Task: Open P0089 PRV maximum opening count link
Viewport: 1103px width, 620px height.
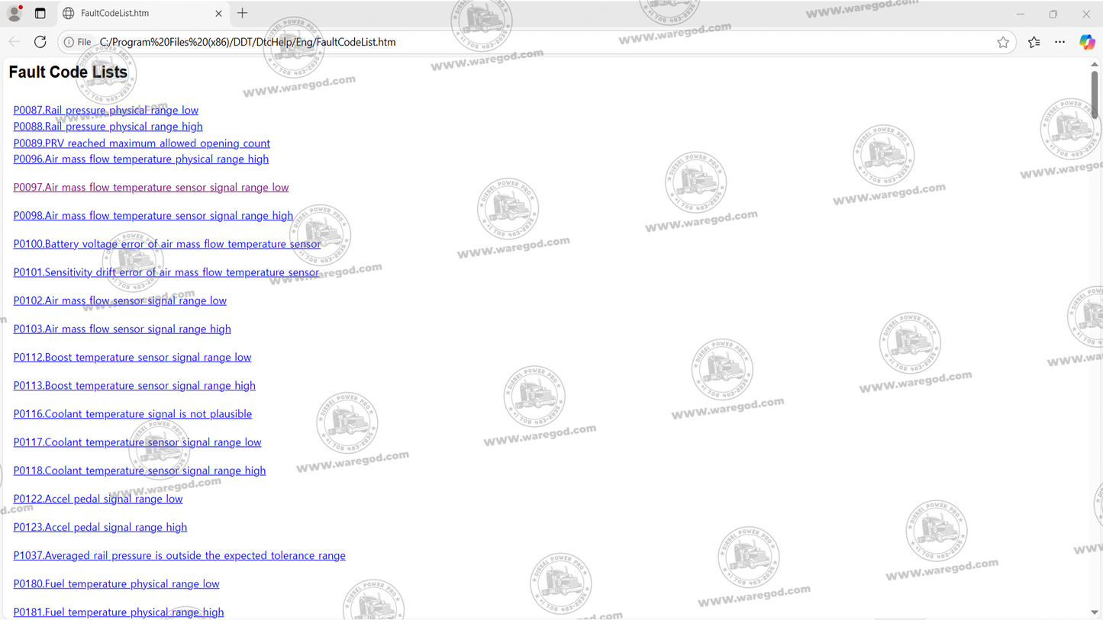Action: coord(141,143)
